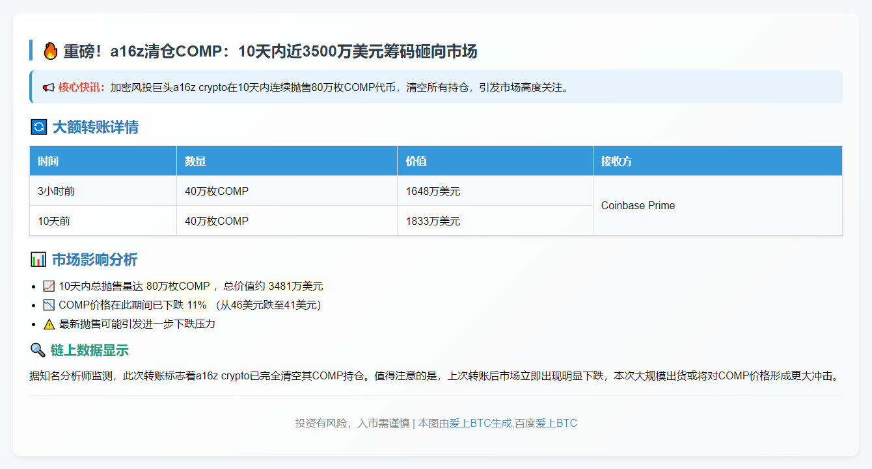Click the rising chart icon before 10天内总抛售量
Screen dimensions: 872x469
(x=49, y=286)
